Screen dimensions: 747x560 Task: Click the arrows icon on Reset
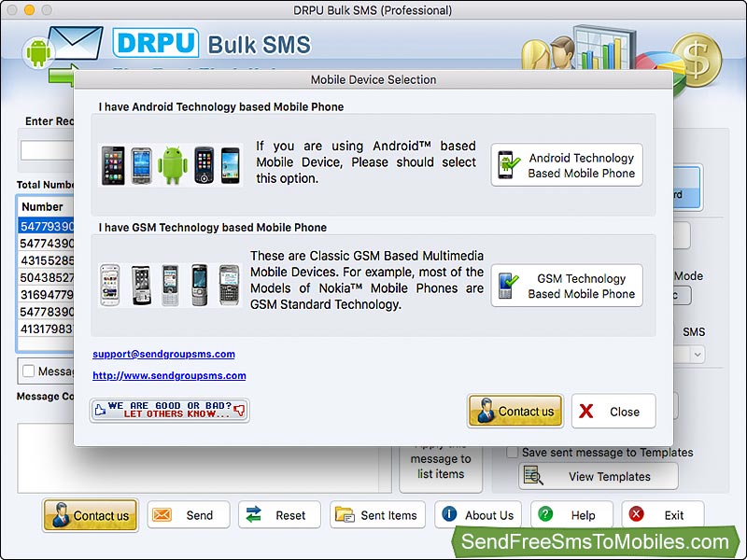coord(253,515)
